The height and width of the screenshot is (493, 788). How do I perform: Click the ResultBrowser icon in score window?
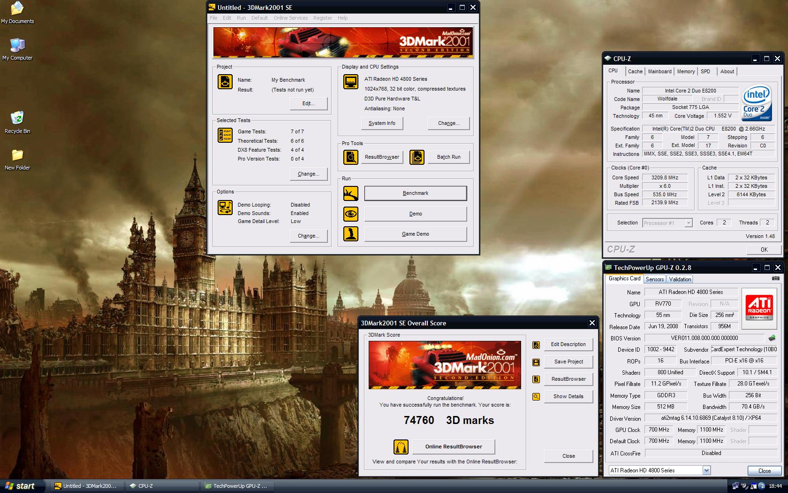tap(536, 379)
